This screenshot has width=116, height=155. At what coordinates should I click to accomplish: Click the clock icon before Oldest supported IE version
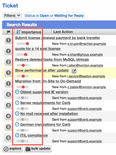pyautogui.click(x=17, y=92)
